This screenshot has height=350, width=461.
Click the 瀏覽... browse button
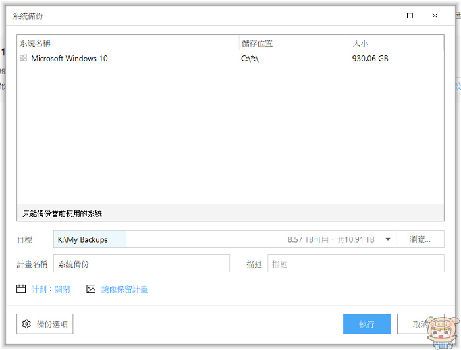(420, 239)
